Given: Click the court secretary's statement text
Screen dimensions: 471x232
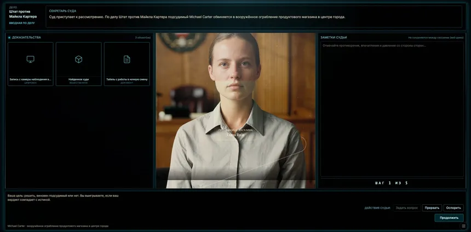Looking at the screenshot, I should click(x=197, y=17).
